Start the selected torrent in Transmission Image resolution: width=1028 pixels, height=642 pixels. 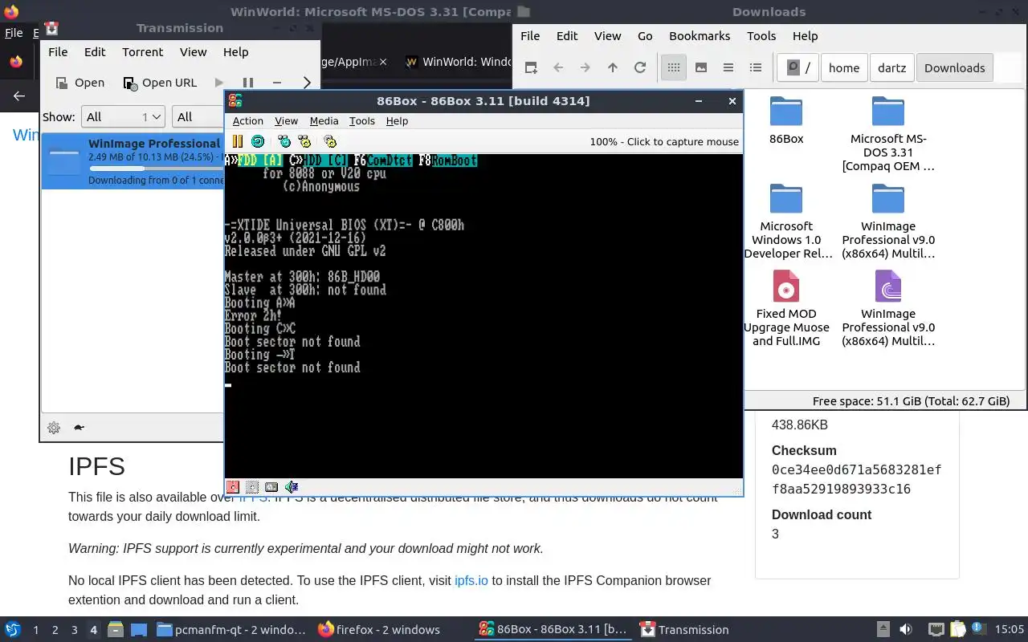pyautogui.click(x=219, y=83)
